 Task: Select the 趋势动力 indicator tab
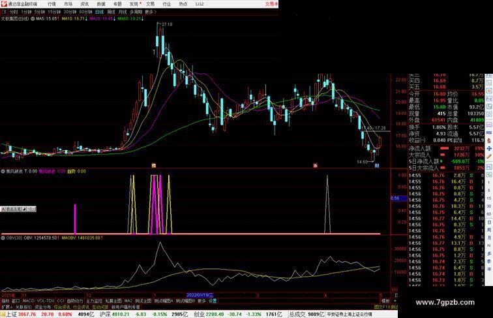coord(75,301)
